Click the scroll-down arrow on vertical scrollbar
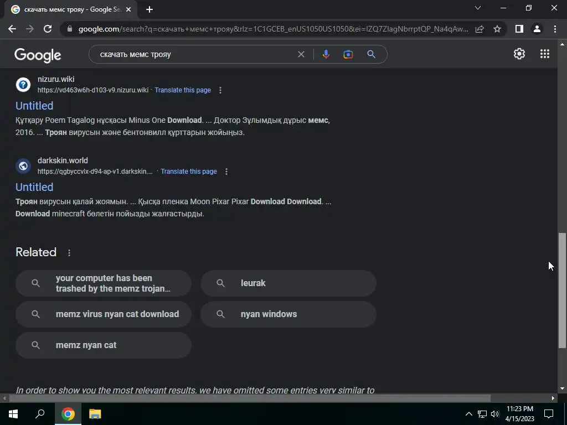The height and width of the screenshot is (425, 567). 562,388
